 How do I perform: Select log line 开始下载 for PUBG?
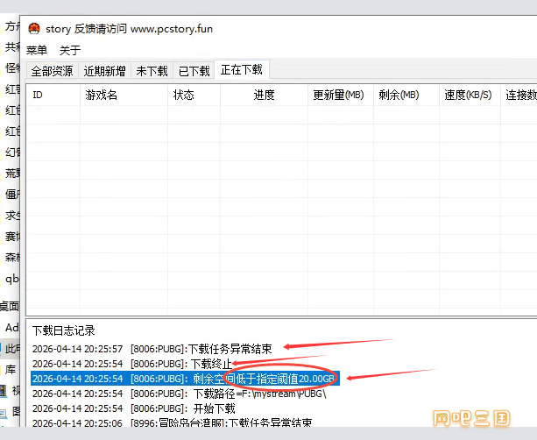pos(133,408)
